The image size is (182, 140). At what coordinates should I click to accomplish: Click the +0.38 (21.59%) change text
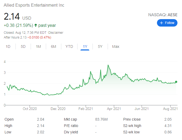[x=18, y=25]
